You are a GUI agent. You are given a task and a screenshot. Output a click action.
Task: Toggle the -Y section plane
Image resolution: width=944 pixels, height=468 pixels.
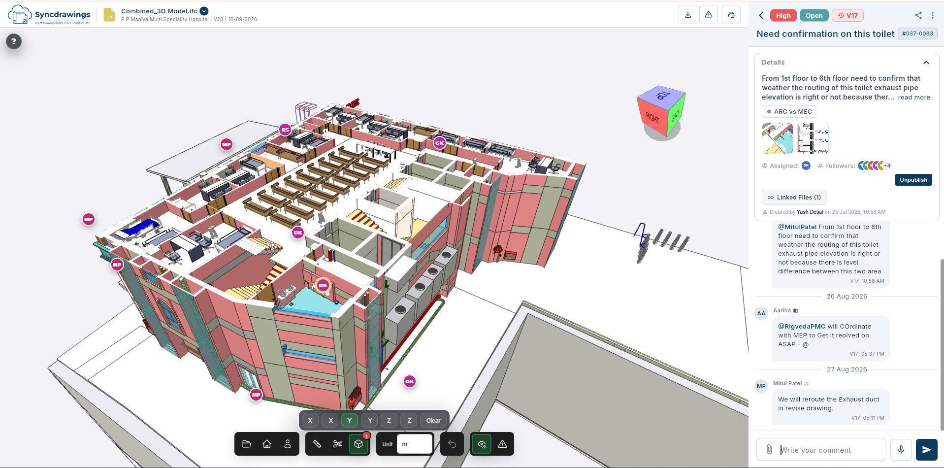[x=369, y=420]
